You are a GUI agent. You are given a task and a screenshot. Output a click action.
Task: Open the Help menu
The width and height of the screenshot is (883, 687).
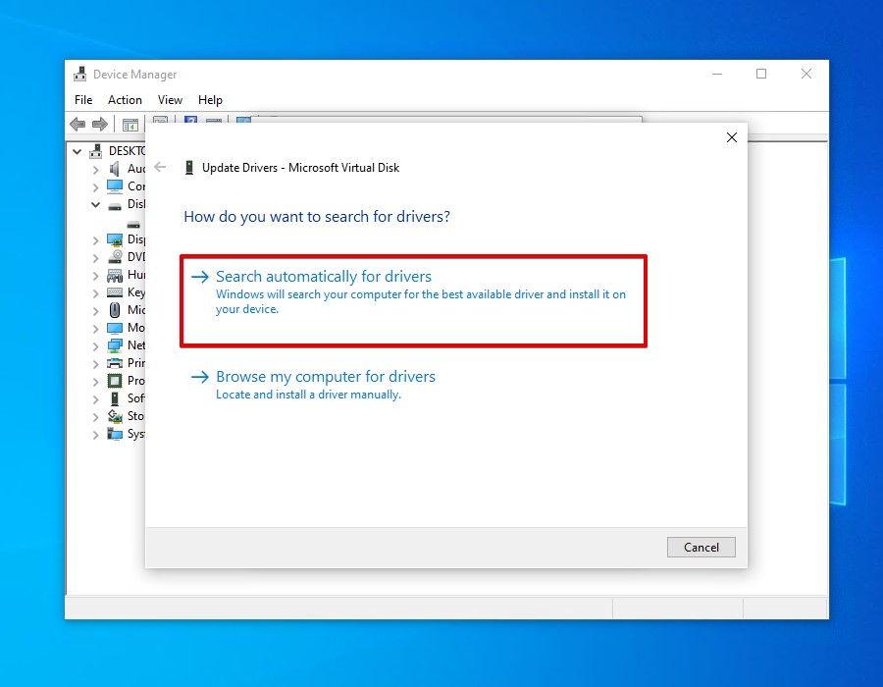click(210, 100)
